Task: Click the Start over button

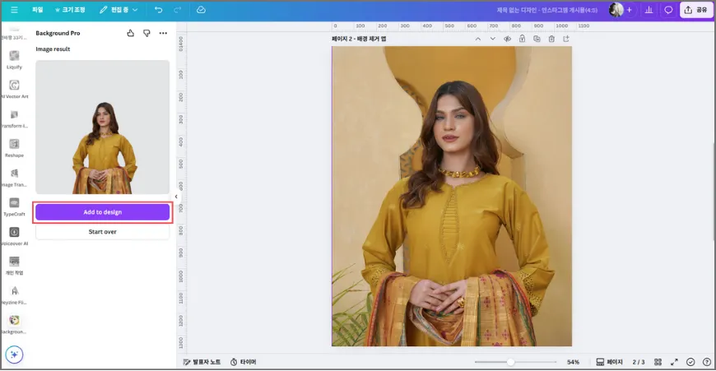Action: pos(102,232)
